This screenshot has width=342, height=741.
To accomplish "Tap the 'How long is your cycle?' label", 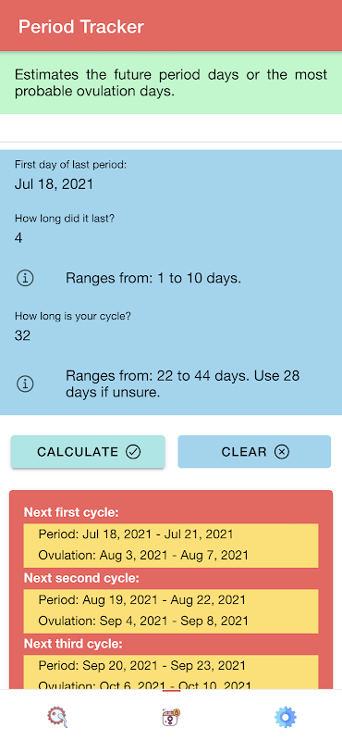I will [73, 316].
